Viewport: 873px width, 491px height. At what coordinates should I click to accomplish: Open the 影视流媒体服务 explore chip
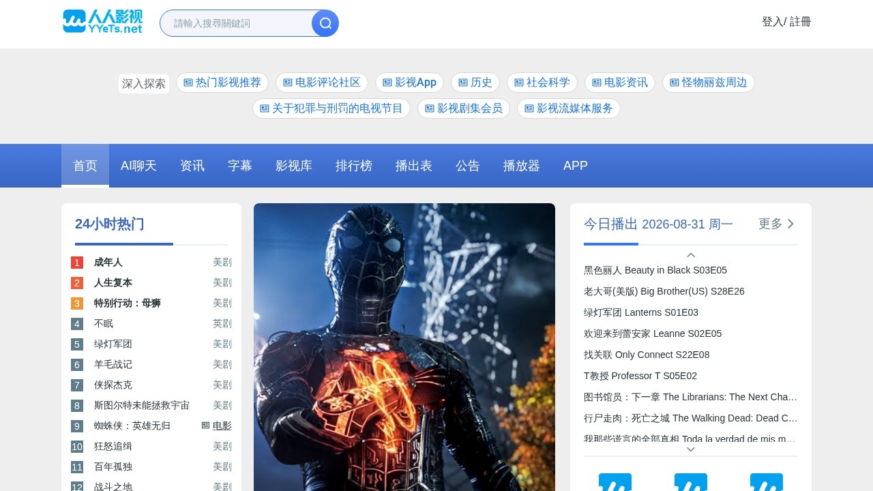pos(569,108)
